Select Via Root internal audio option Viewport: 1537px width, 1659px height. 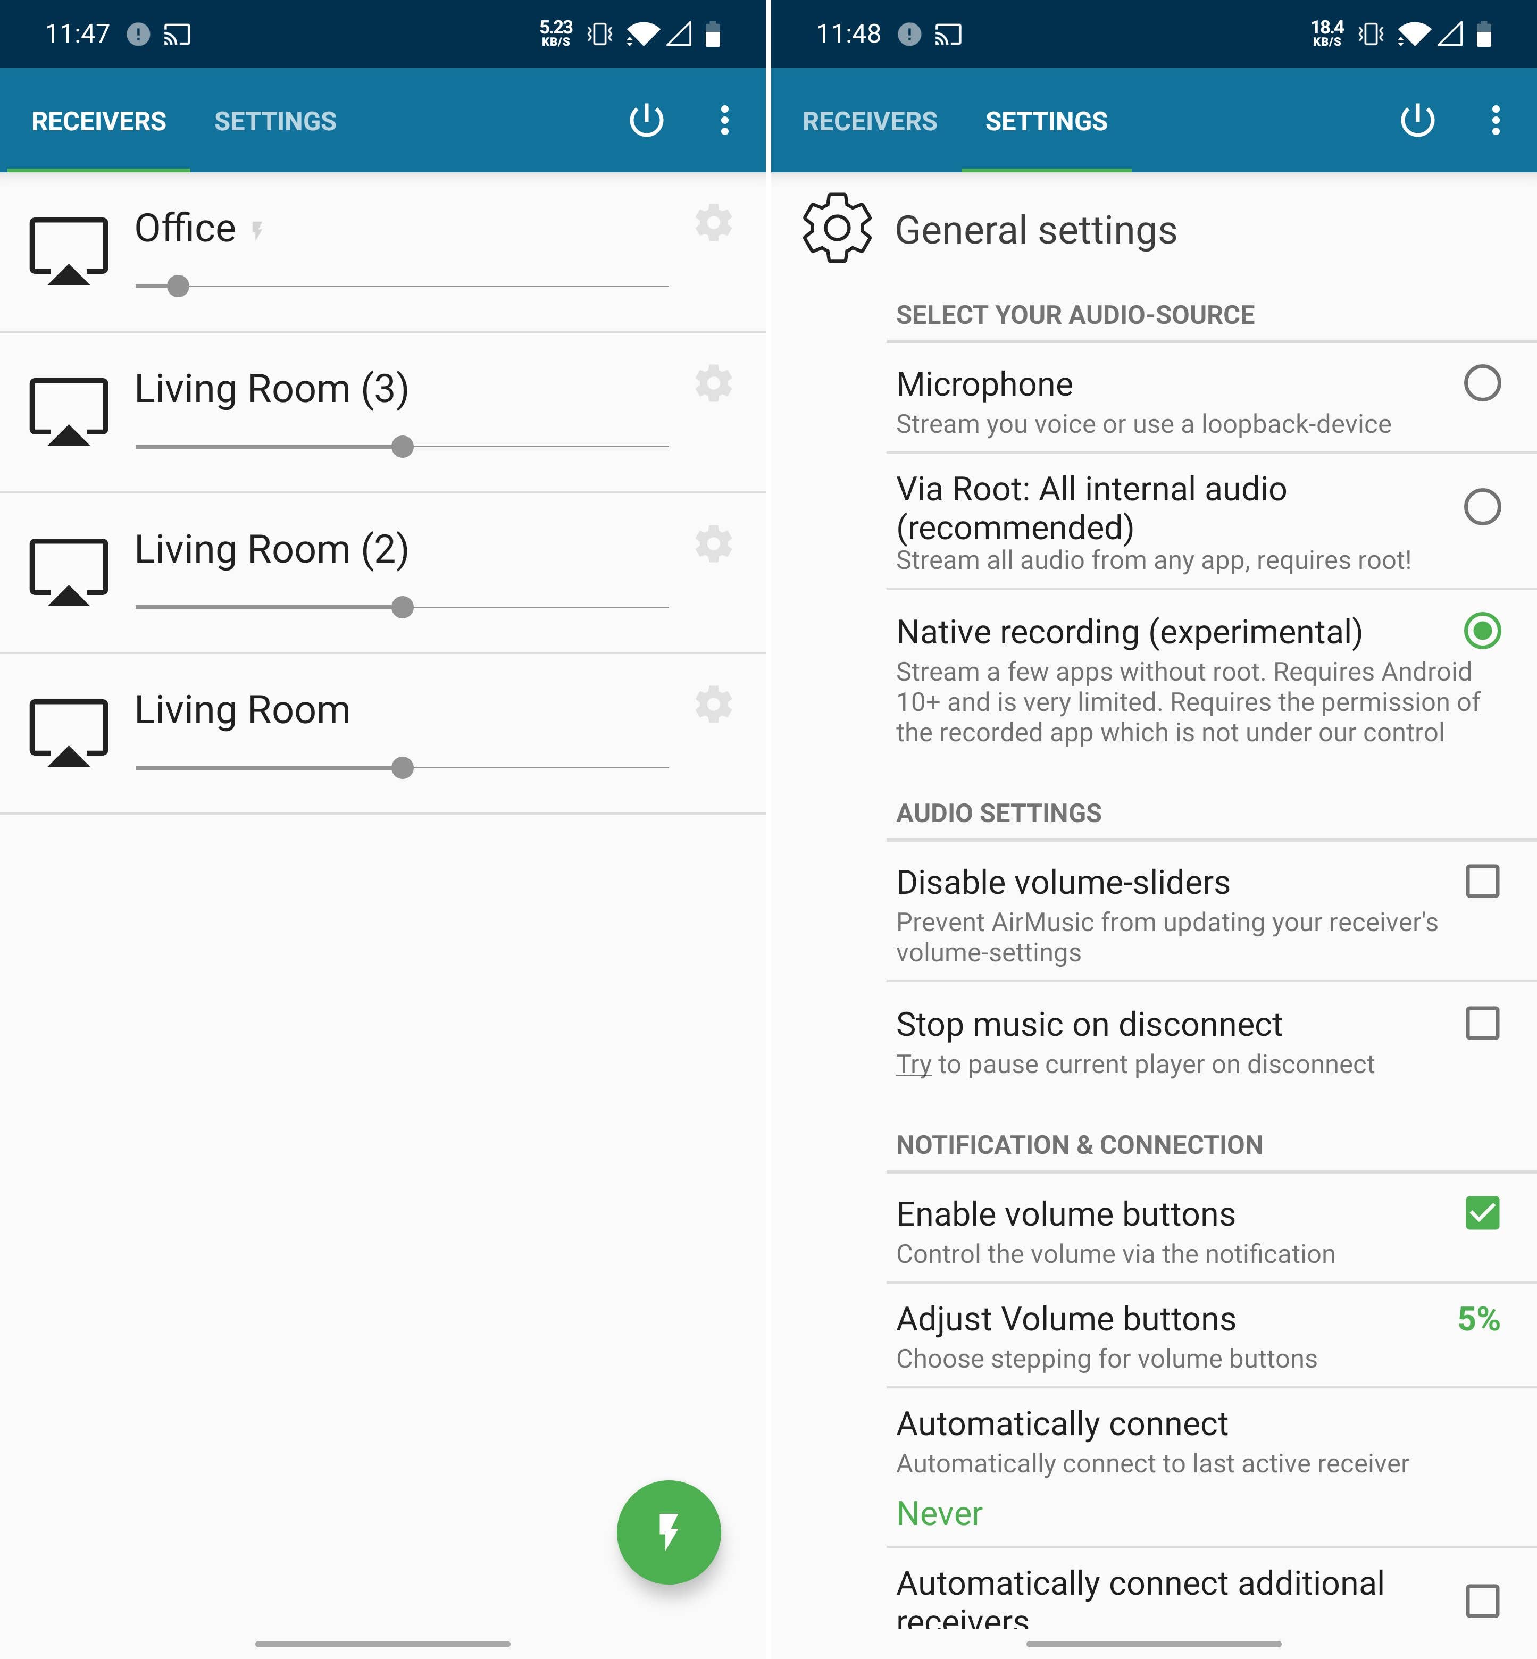point(1481,506)
